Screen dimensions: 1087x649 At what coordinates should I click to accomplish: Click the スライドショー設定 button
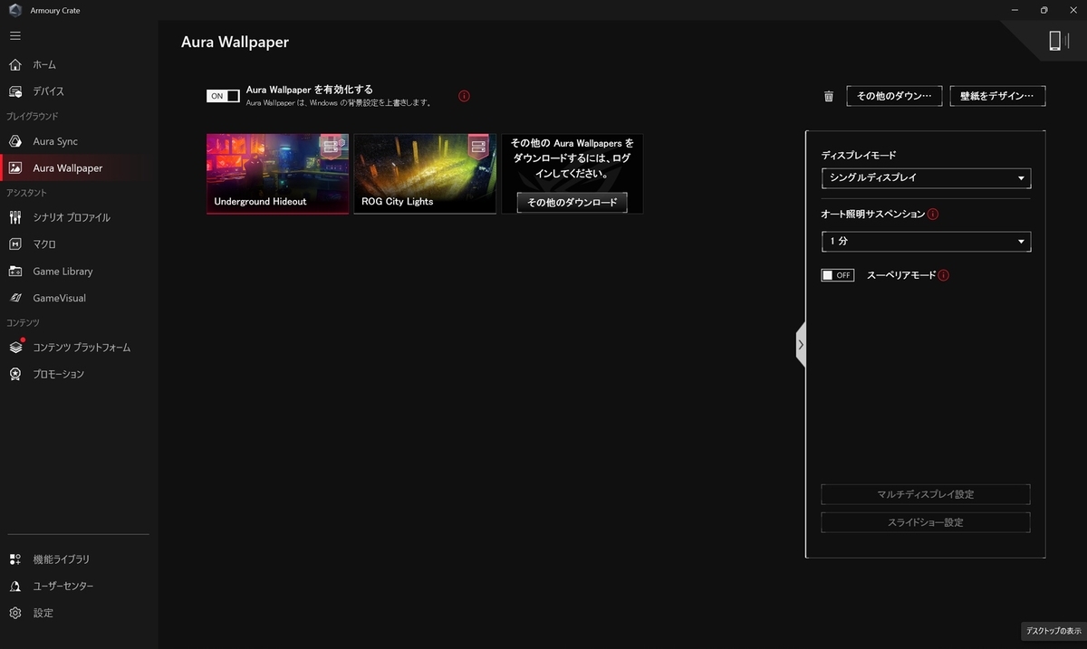tap(926, 522)
